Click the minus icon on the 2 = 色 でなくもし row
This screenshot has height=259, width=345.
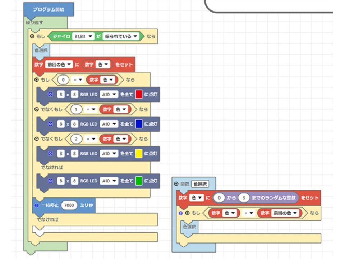click(37, 139)
